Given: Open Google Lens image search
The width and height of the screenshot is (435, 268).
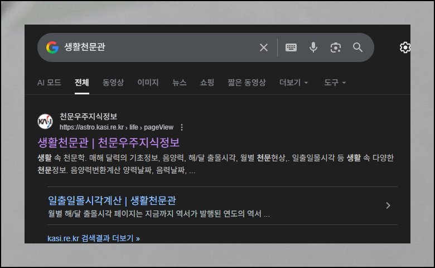Looking at the screenshot, I should pos(336,47).
